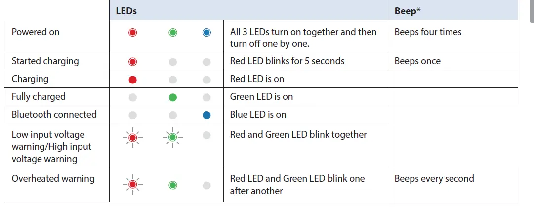Click the green LED in Fully charged row
The height and width of the screenshot is (207, 534).
tap(172, 97)
